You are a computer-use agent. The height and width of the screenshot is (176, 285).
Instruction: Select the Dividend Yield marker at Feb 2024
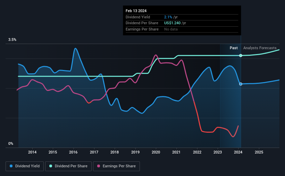click(x=241, y=84)
